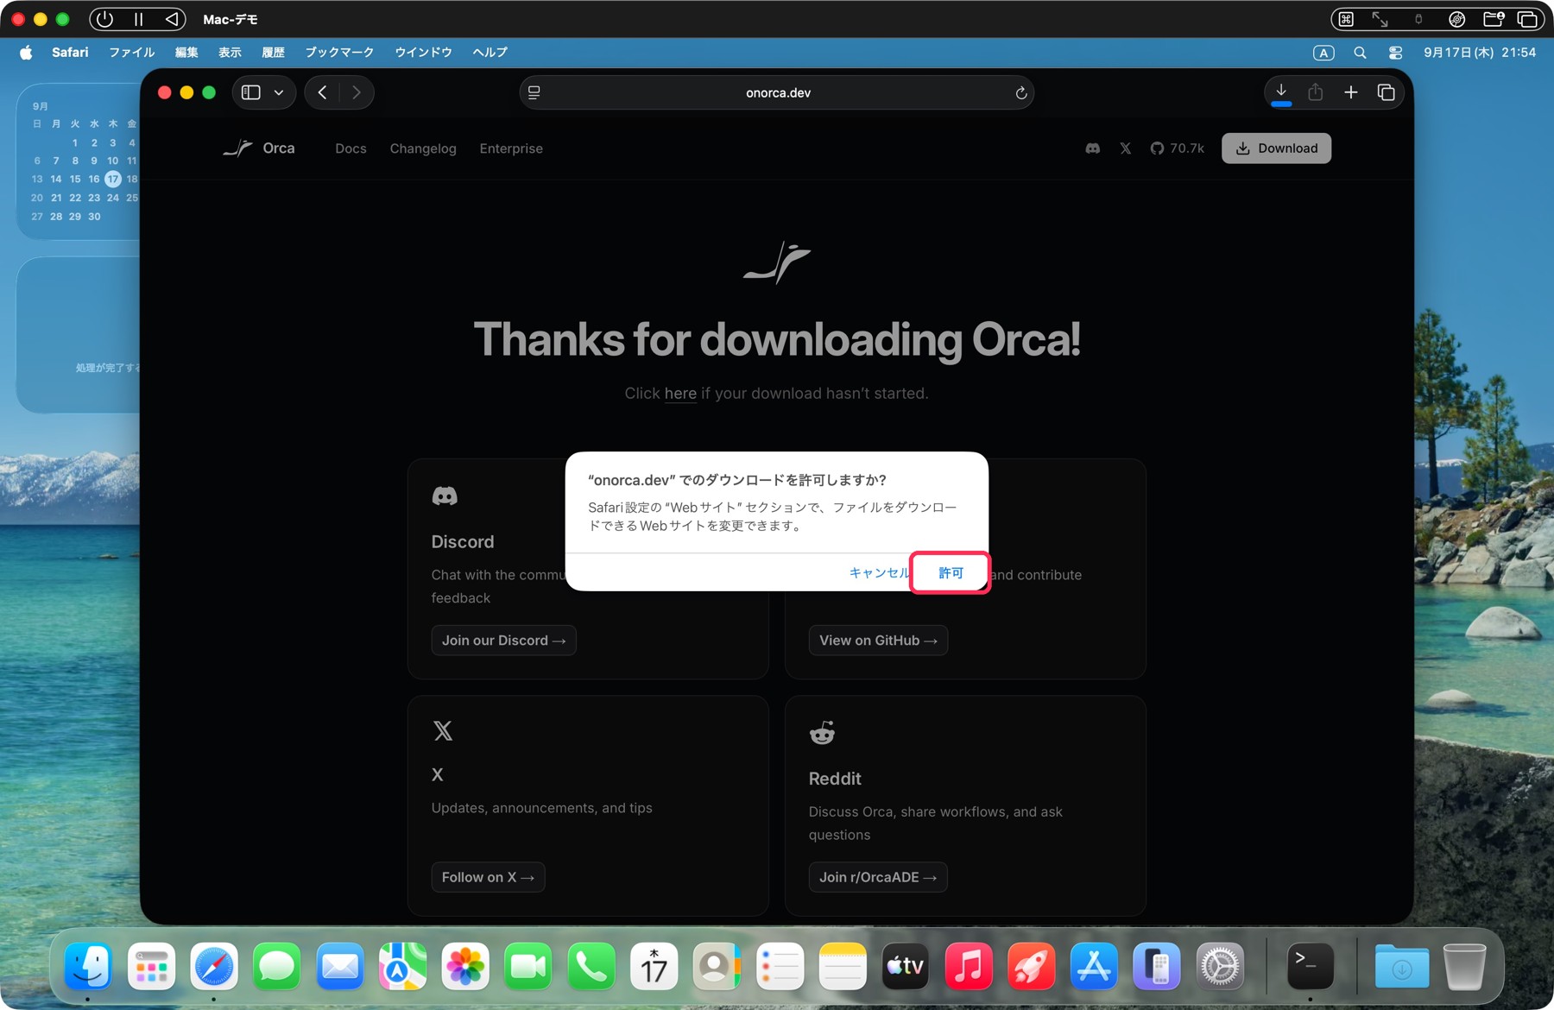Viewport: 1554px width, 1010px height.
Task: Click the back triangle in Mac-デモ titlebar
Action: tap(172, 19)
